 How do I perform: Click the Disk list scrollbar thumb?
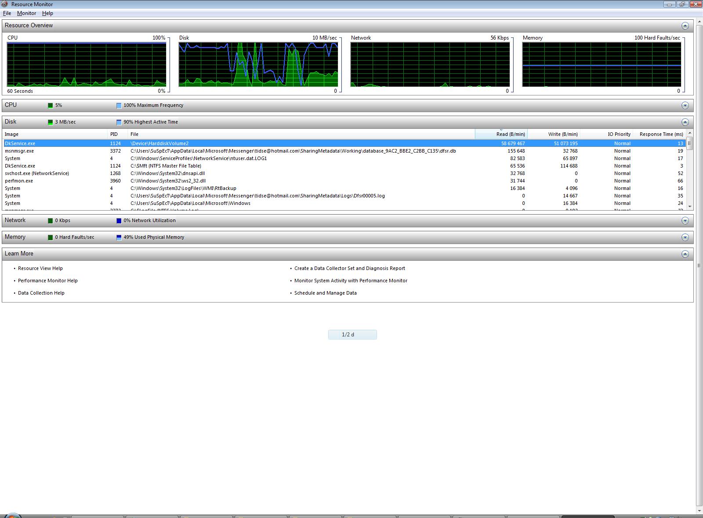tap(689, 143)
